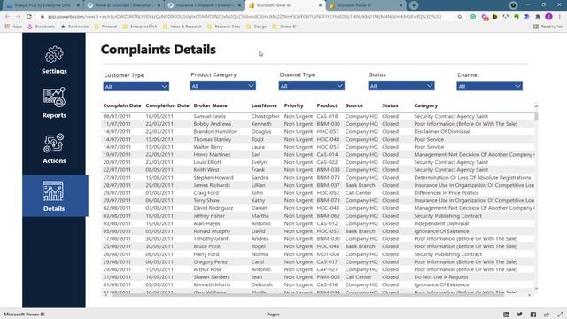Expand the Customer Type dropdown
Image resolution: width=567 pixels, height=319 pixels.
tap(136, 87)
